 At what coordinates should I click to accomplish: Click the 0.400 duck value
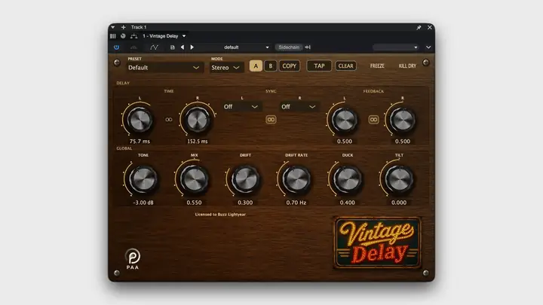(x=348, y=203)
